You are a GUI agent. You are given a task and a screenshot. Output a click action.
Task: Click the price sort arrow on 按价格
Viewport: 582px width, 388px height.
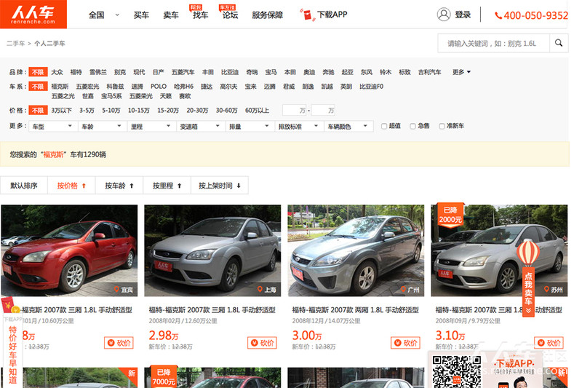click(x=84, y=186)
